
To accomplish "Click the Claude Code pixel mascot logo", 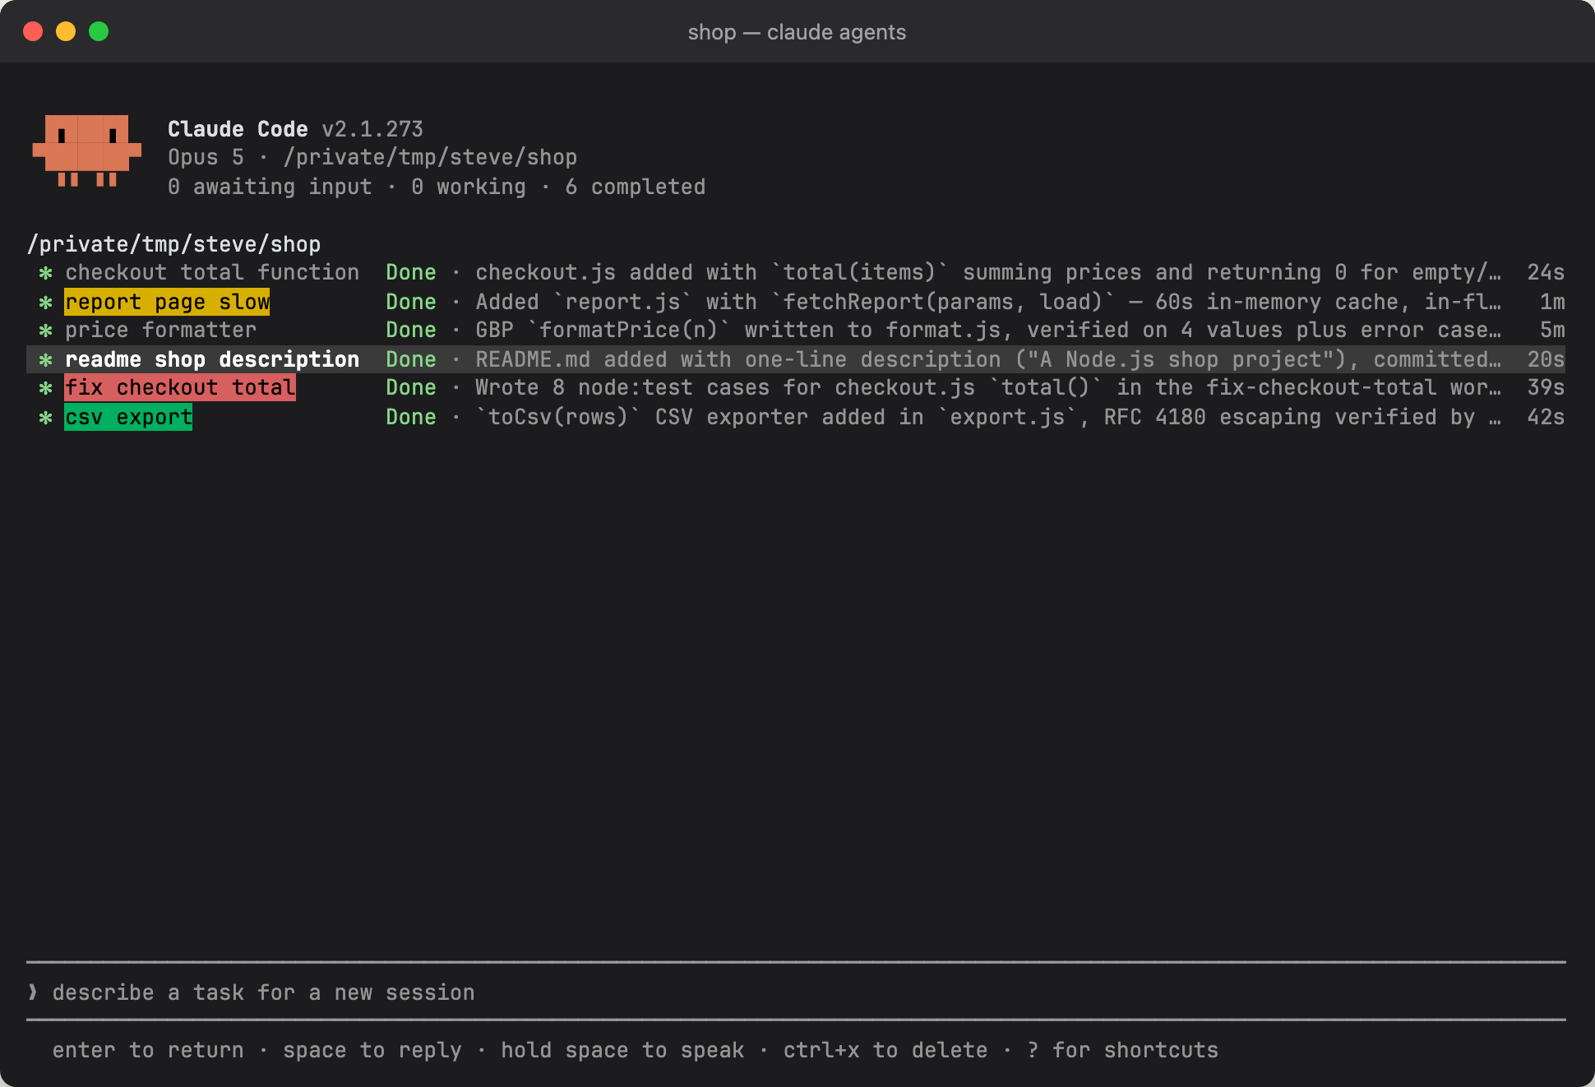I will (86, 151).
